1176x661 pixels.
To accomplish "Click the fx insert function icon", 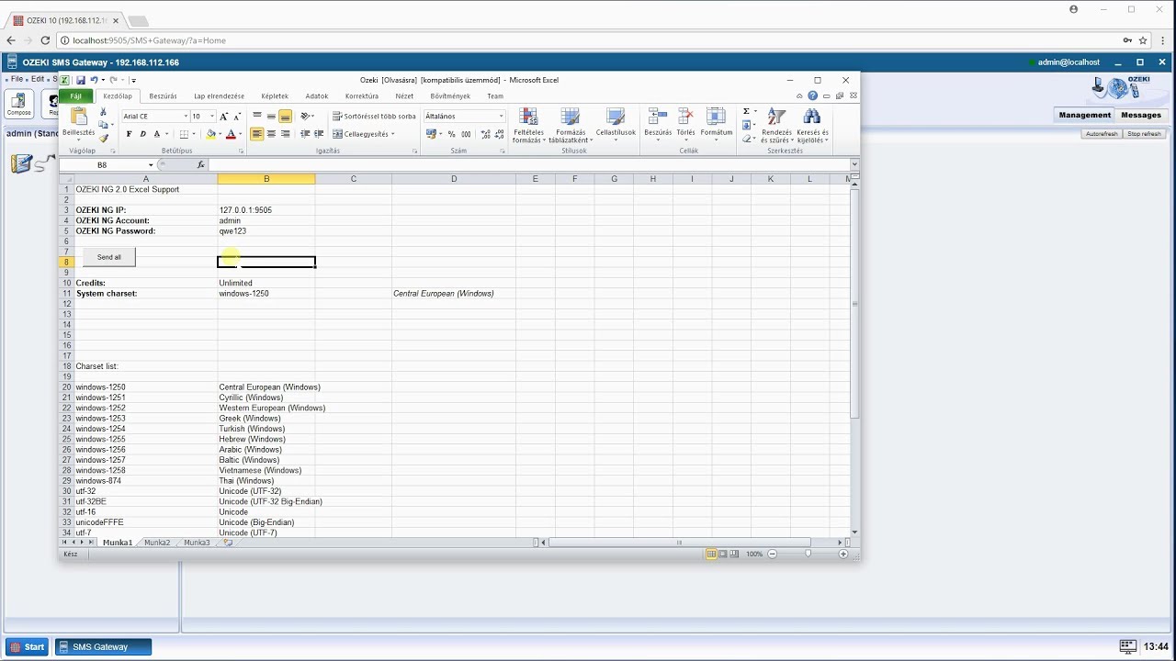I will (x=201, y=165).
